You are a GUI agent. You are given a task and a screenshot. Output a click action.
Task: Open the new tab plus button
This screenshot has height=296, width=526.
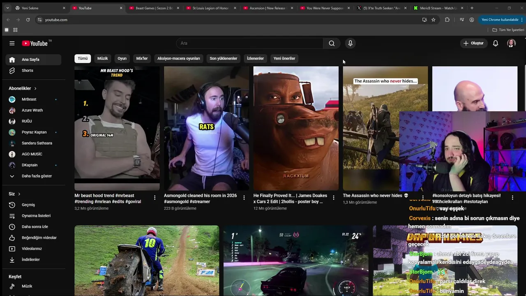click(472, 8)
